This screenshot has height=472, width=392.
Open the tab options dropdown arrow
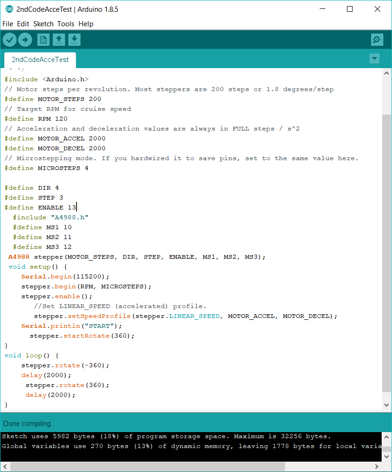[374, 58]
